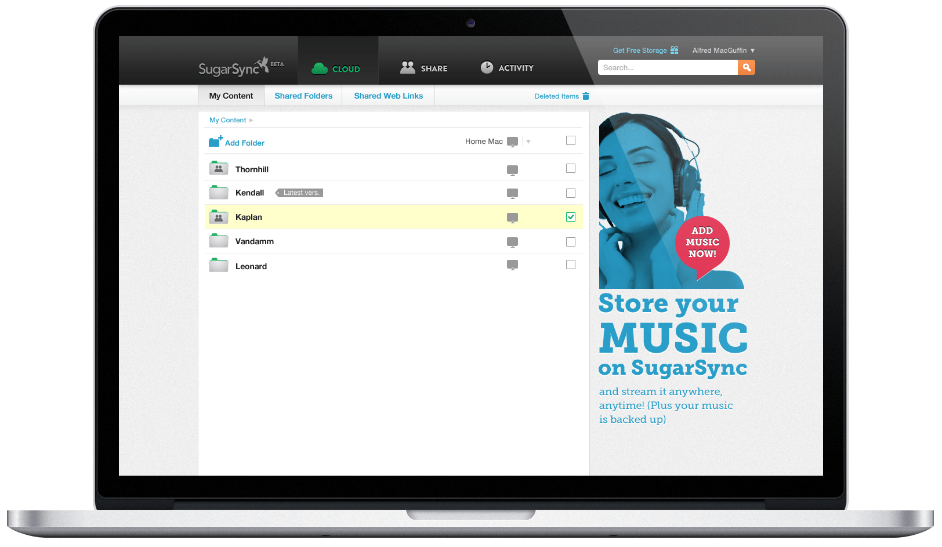Click the My Content breadcrumb link

coord(227,120)
